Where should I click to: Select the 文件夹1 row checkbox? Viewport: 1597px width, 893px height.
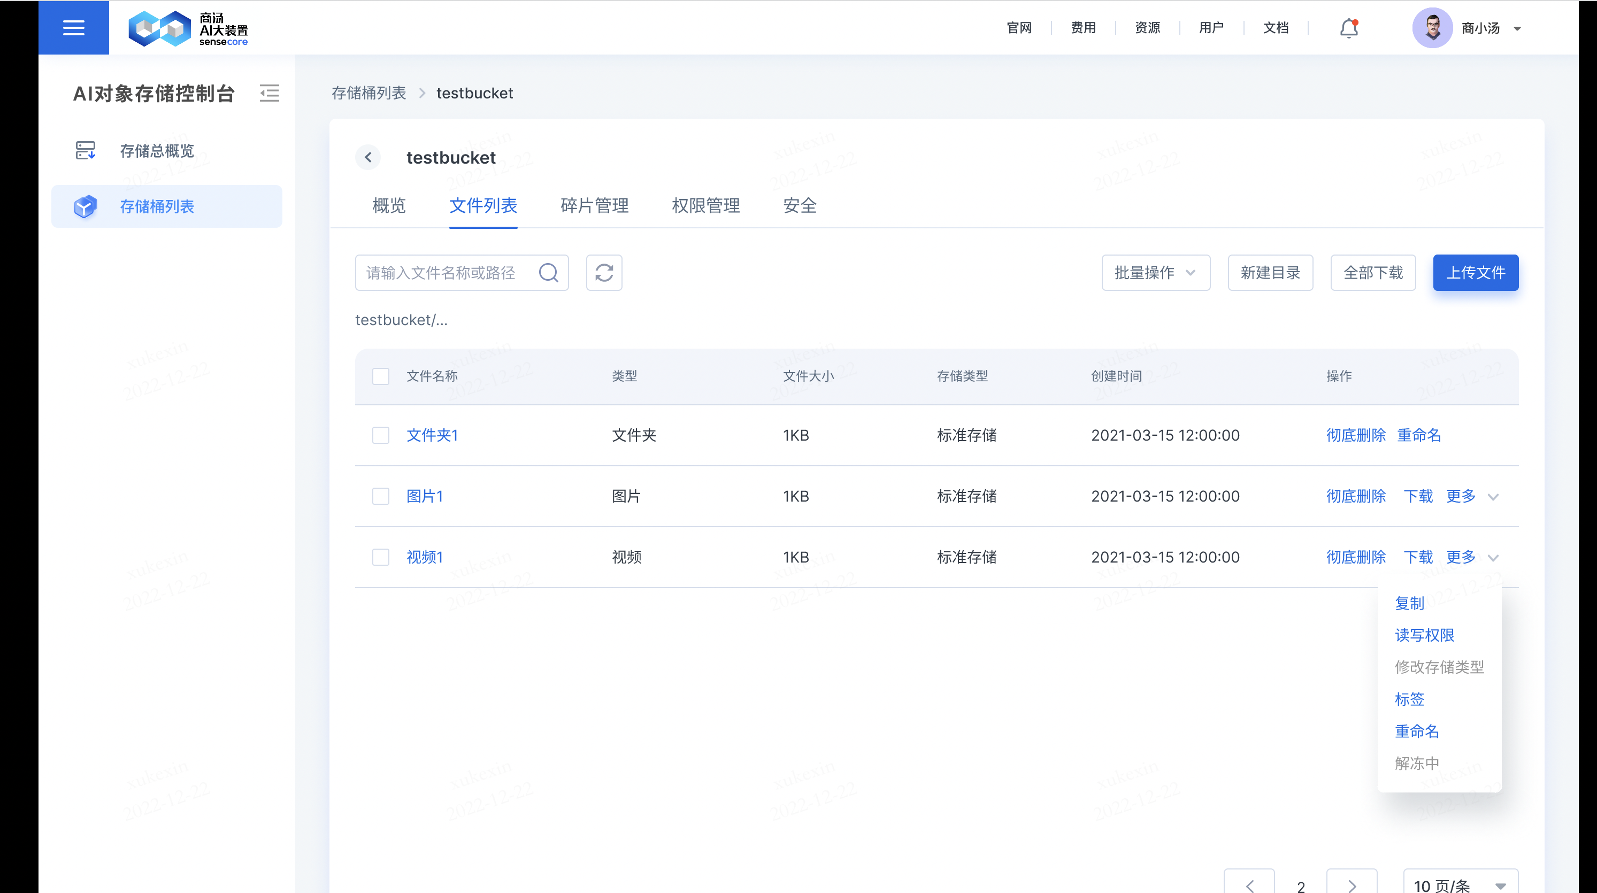pyautogui.click(x=381, y=435)
